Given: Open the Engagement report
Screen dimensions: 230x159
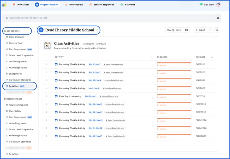Looking at the screenshot, I should click(15, 74).
